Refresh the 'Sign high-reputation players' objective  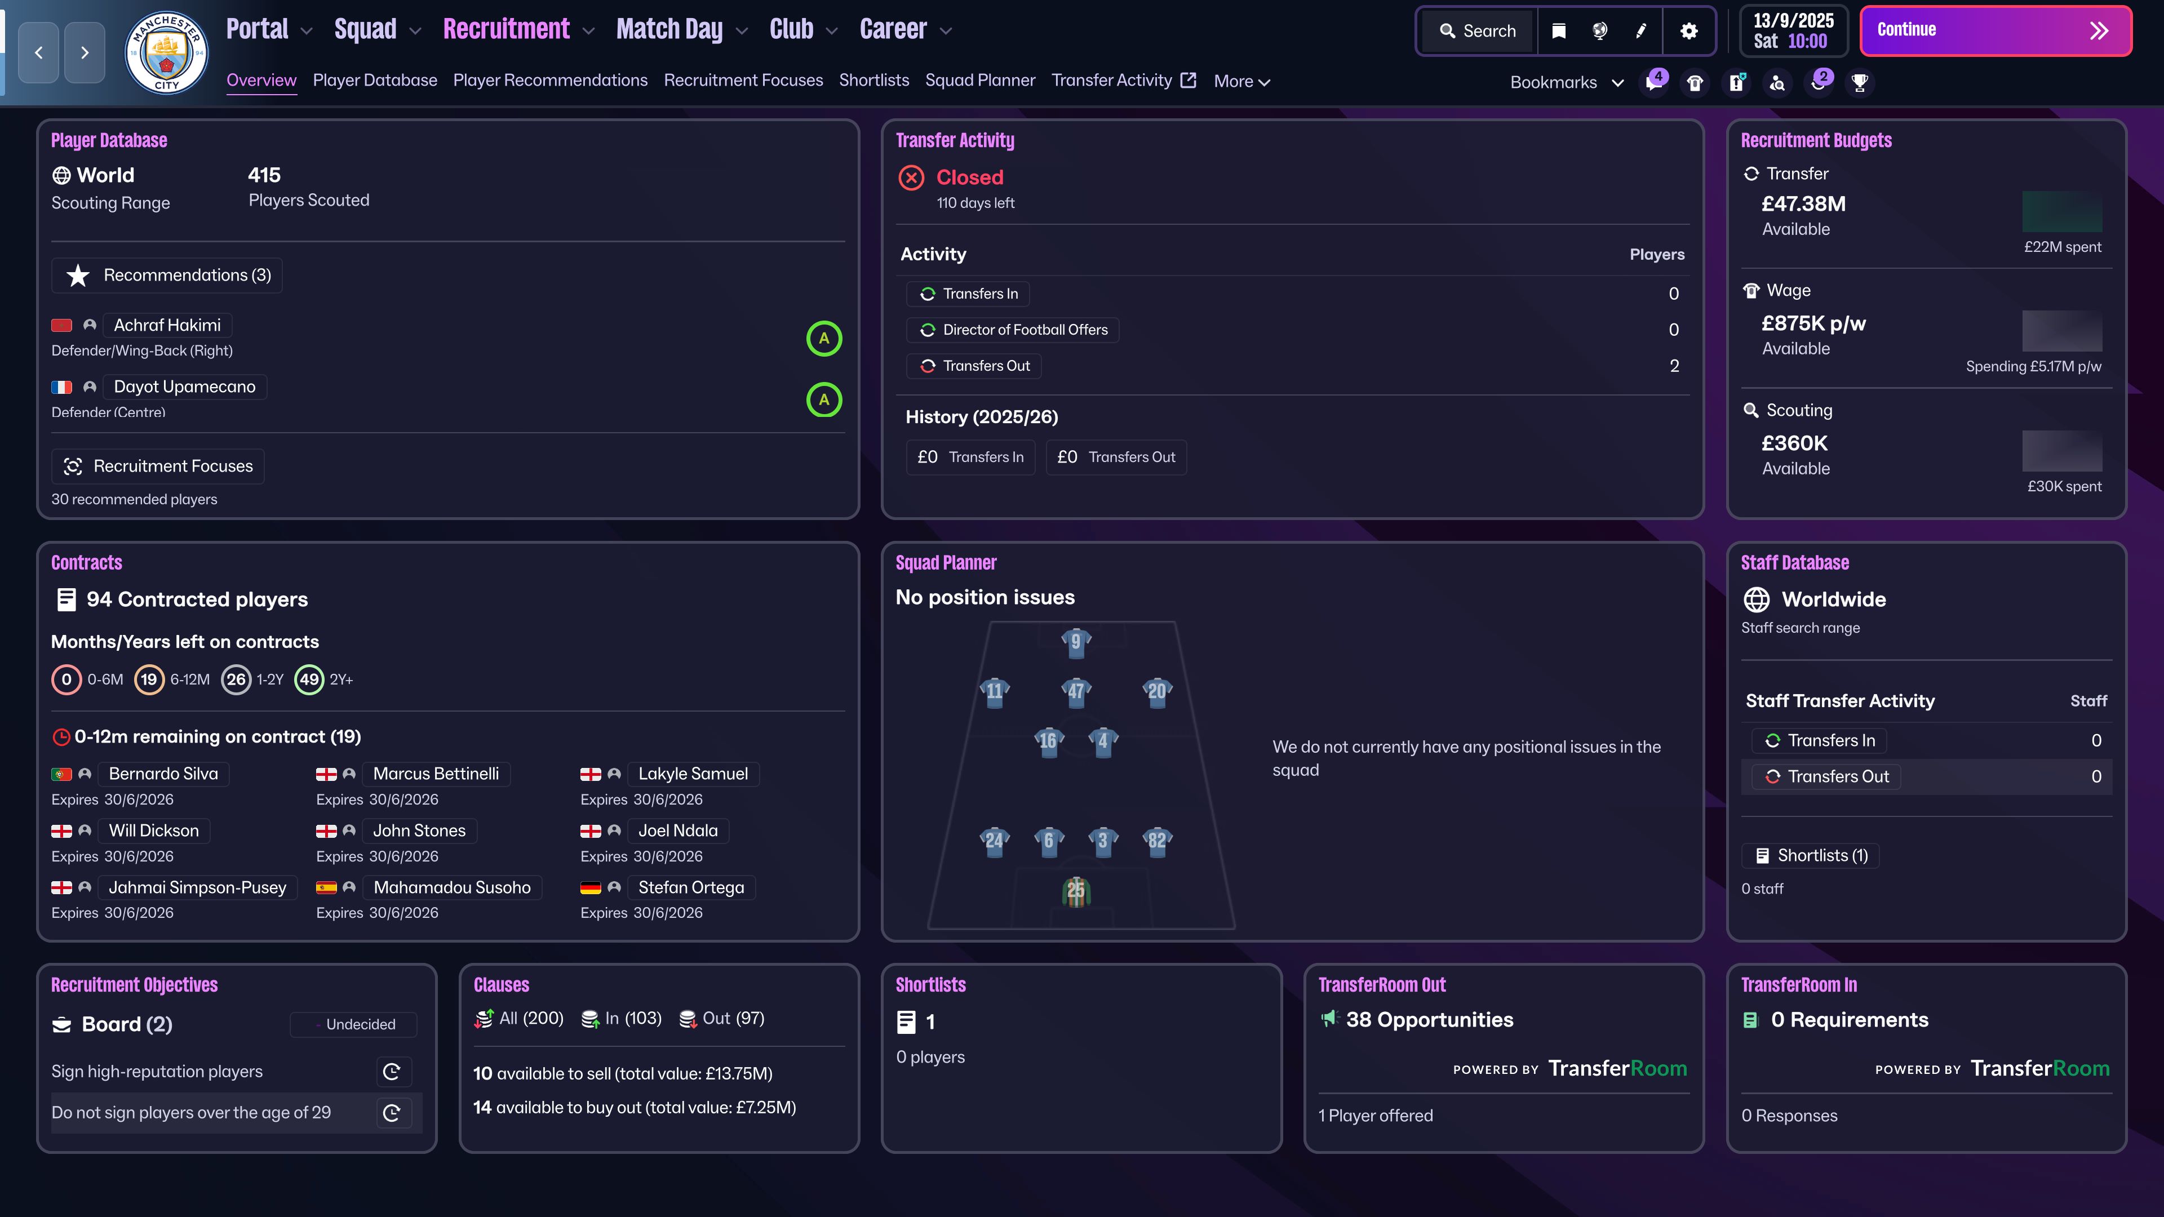392,1071
